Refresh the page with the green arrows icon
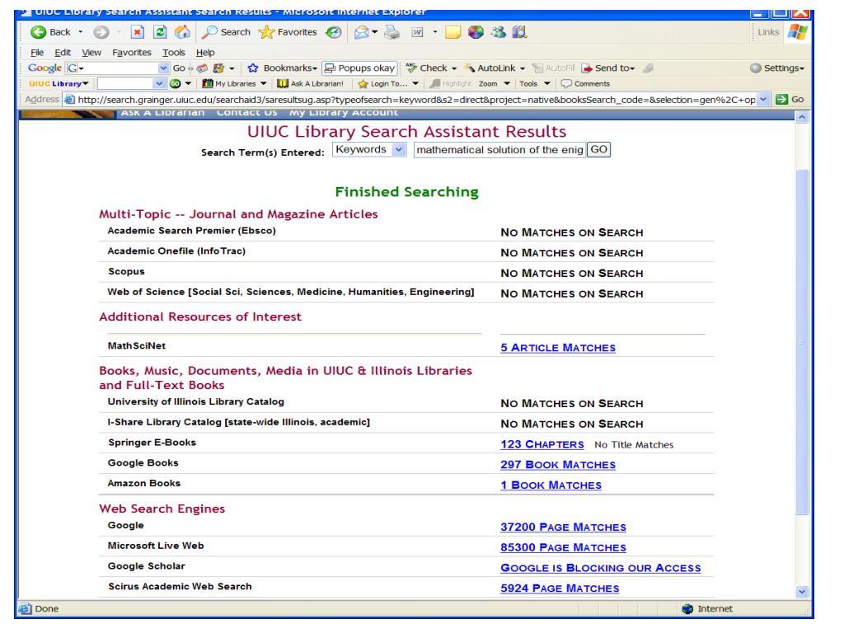 (160, 32)
